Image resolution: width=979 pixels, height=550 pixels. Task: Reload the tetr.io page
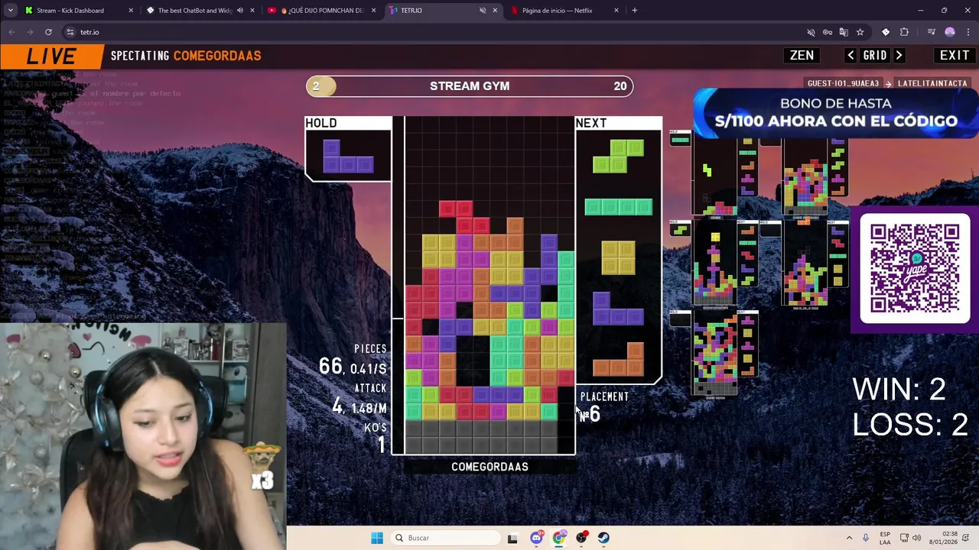tap(48, 32)
